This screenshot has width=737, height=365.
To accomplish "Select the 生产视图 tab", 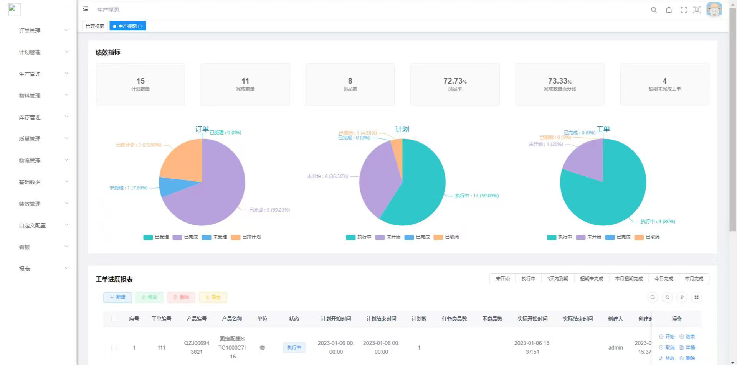I will tap(127, 26).
